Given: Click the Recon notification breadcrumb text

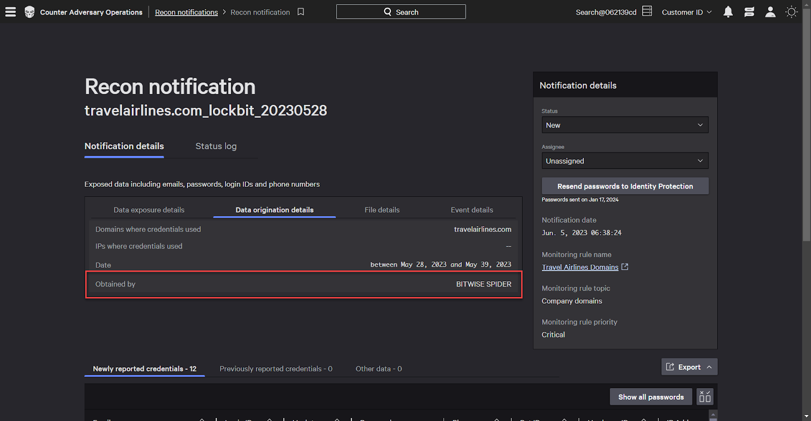Looking at the screenshot, I should [x=260, y=12].
